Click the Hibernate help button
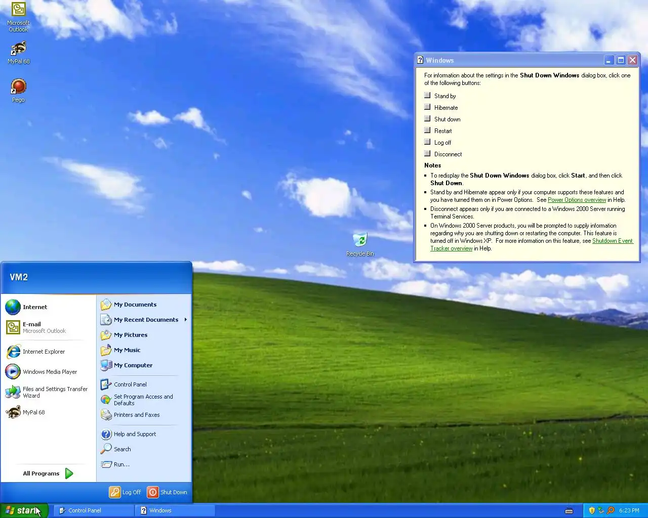The height and width of the screenshot is (518, 648). tap(427, 107)
